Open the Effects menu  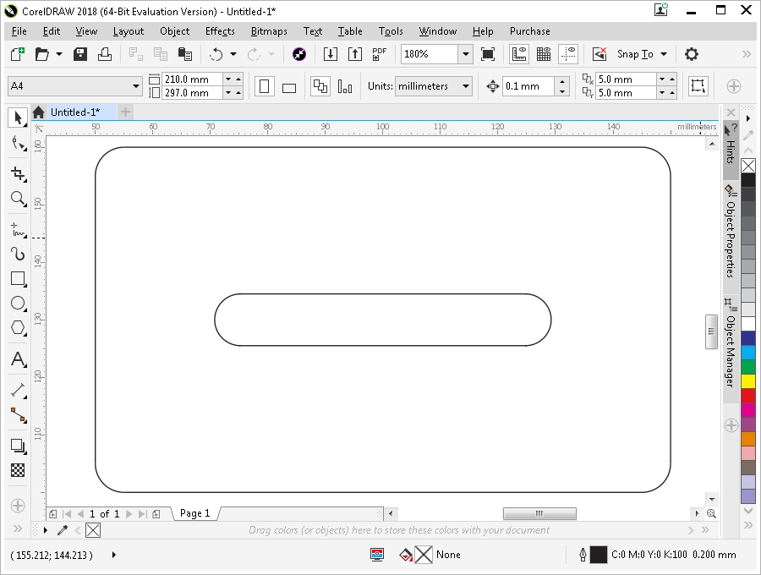click(220, 31)
